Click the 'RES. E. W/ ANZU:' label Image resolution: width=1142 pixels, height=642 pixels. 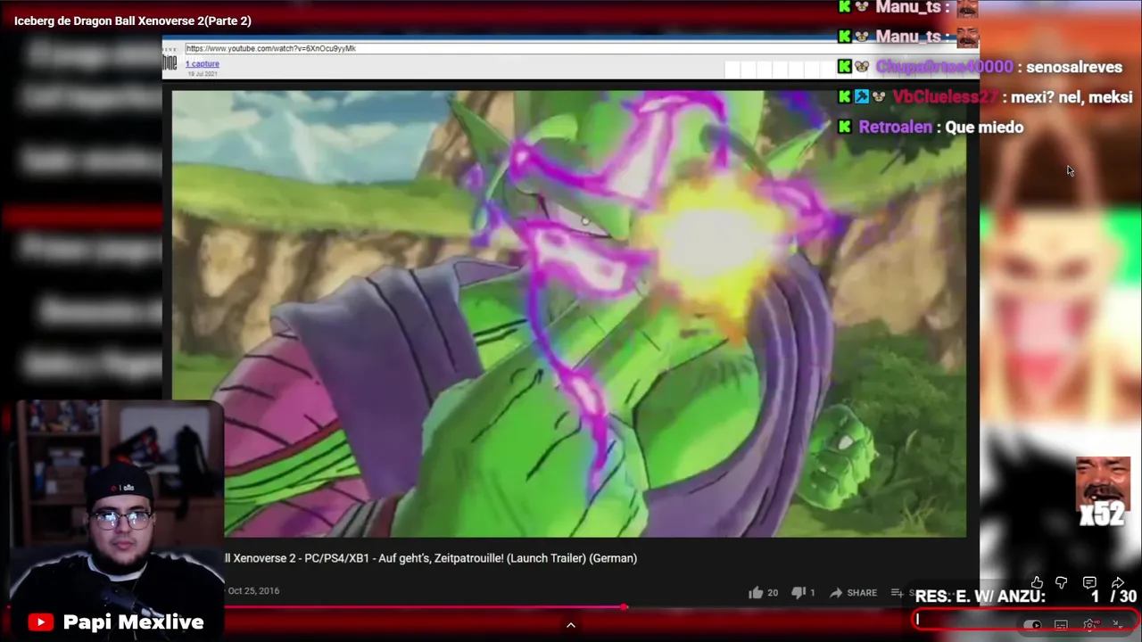pos(980,597)
